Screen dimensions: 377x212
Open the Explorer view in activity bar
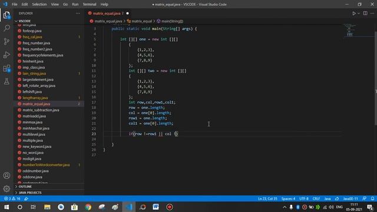[6, 15]
